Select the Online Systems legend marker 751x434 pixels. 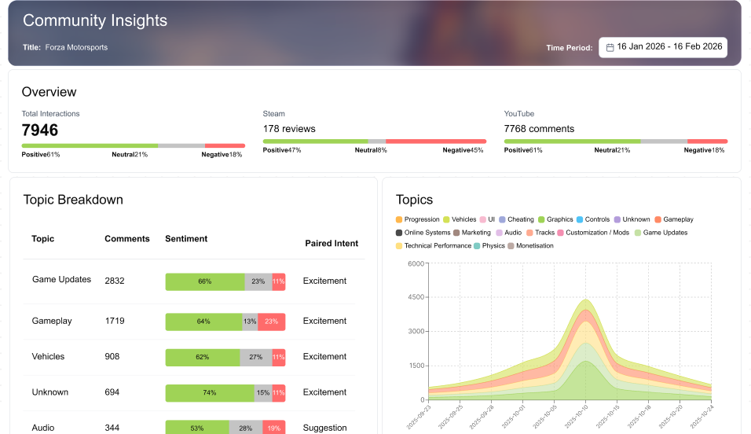[399, 233]
